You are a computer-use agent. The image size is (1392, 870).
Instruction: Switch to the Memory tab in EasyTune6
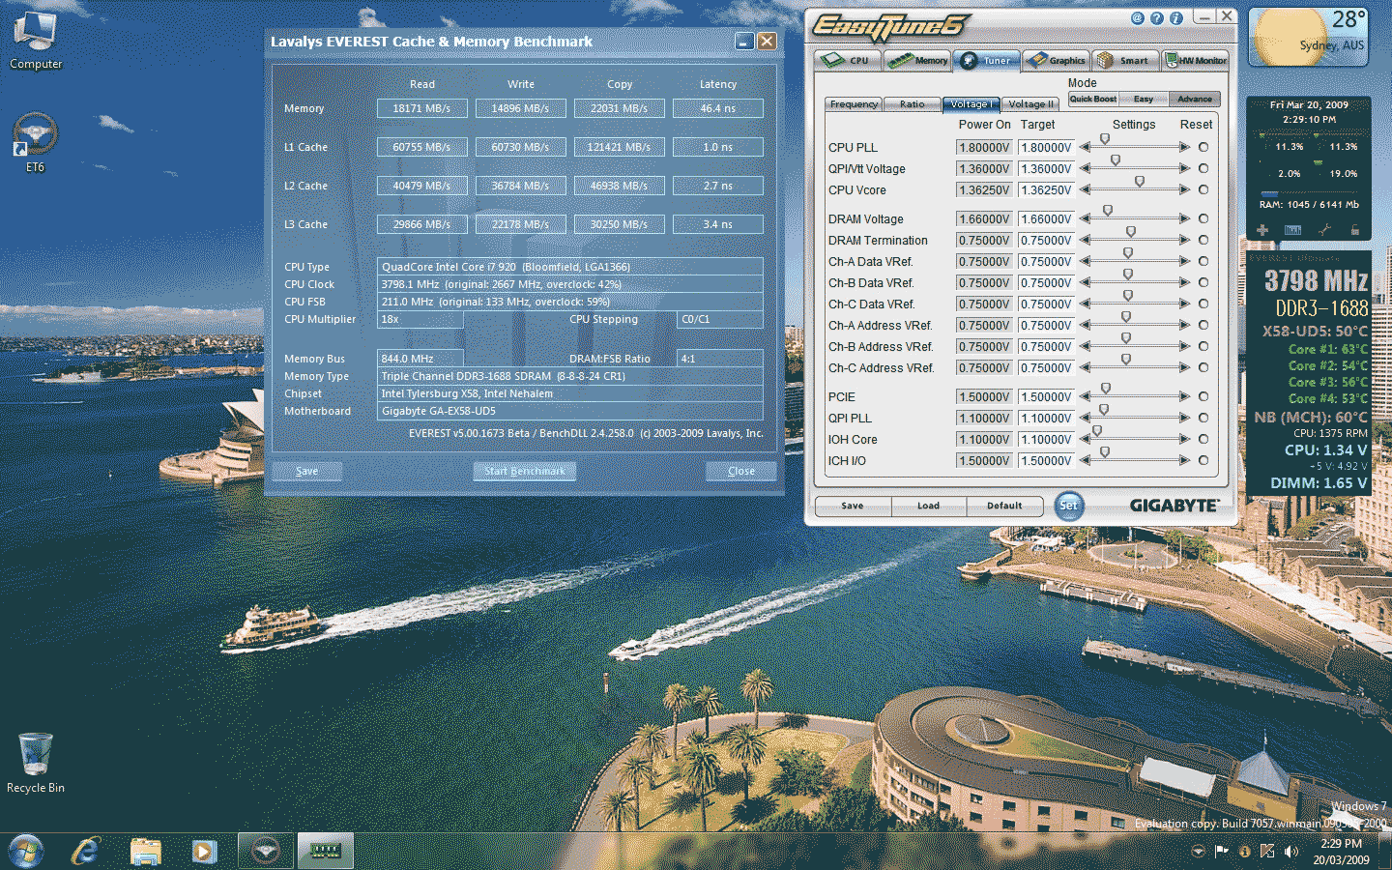917,60
